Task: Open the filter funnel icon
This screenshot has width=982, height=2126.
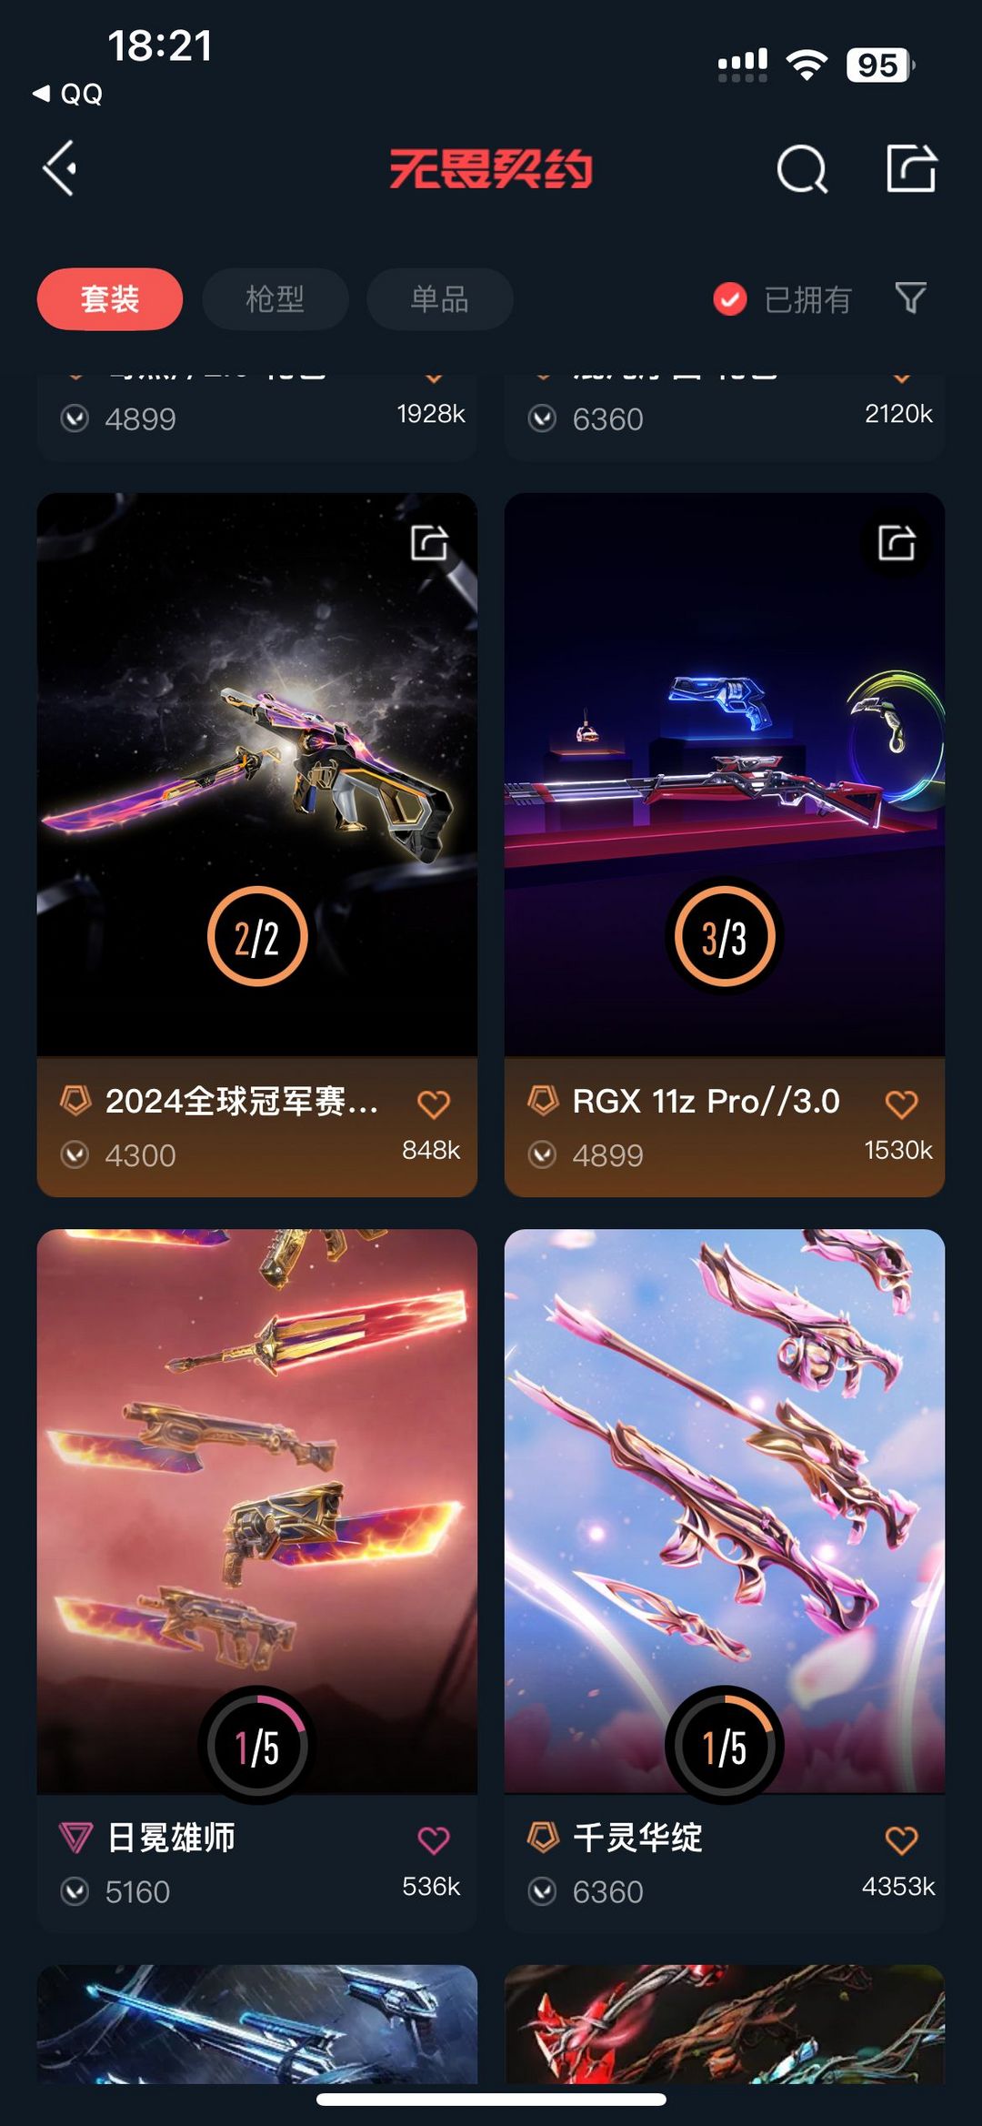Action: (910, 297)
